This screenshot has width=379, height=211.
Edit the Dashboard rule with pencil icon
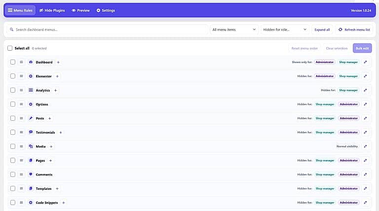coord(365,62)
